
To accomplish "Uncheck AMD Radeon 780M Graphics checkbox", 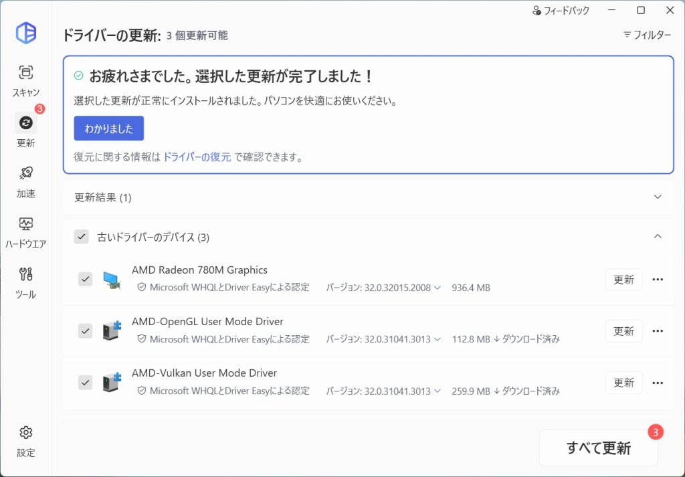I will pos(85,279).
